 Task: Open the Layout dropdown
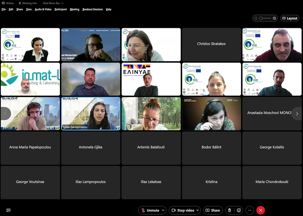click(x=289, y=18)
